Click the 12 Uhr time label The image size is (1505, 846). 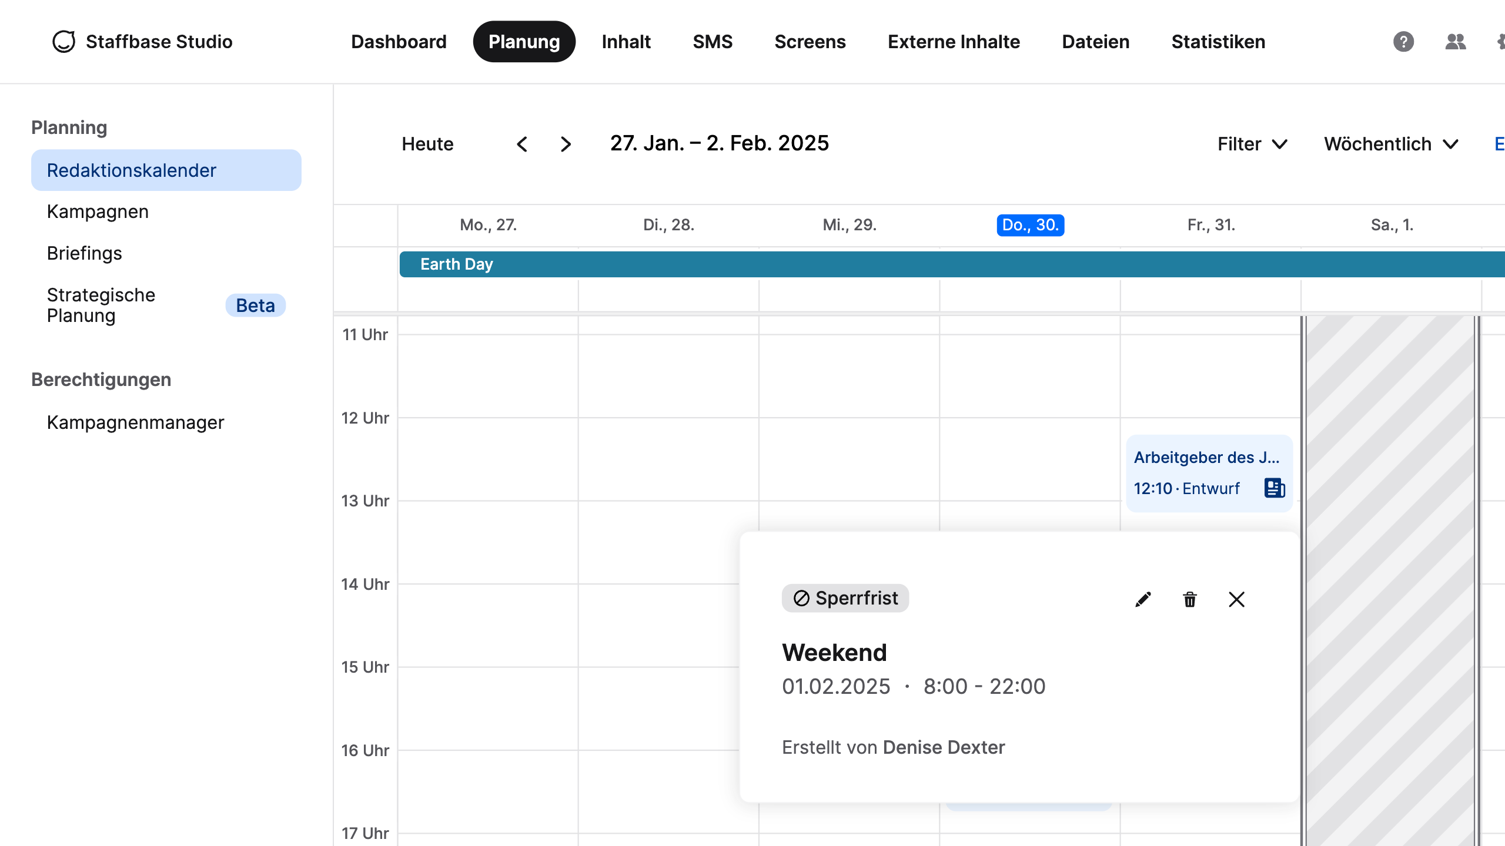tap(365, 418)
